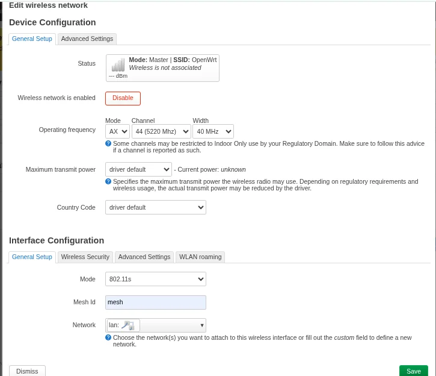Disable the wireless network
Image resolution: width=436 pixels, height=376 pixels.
[x=123, y=98]
